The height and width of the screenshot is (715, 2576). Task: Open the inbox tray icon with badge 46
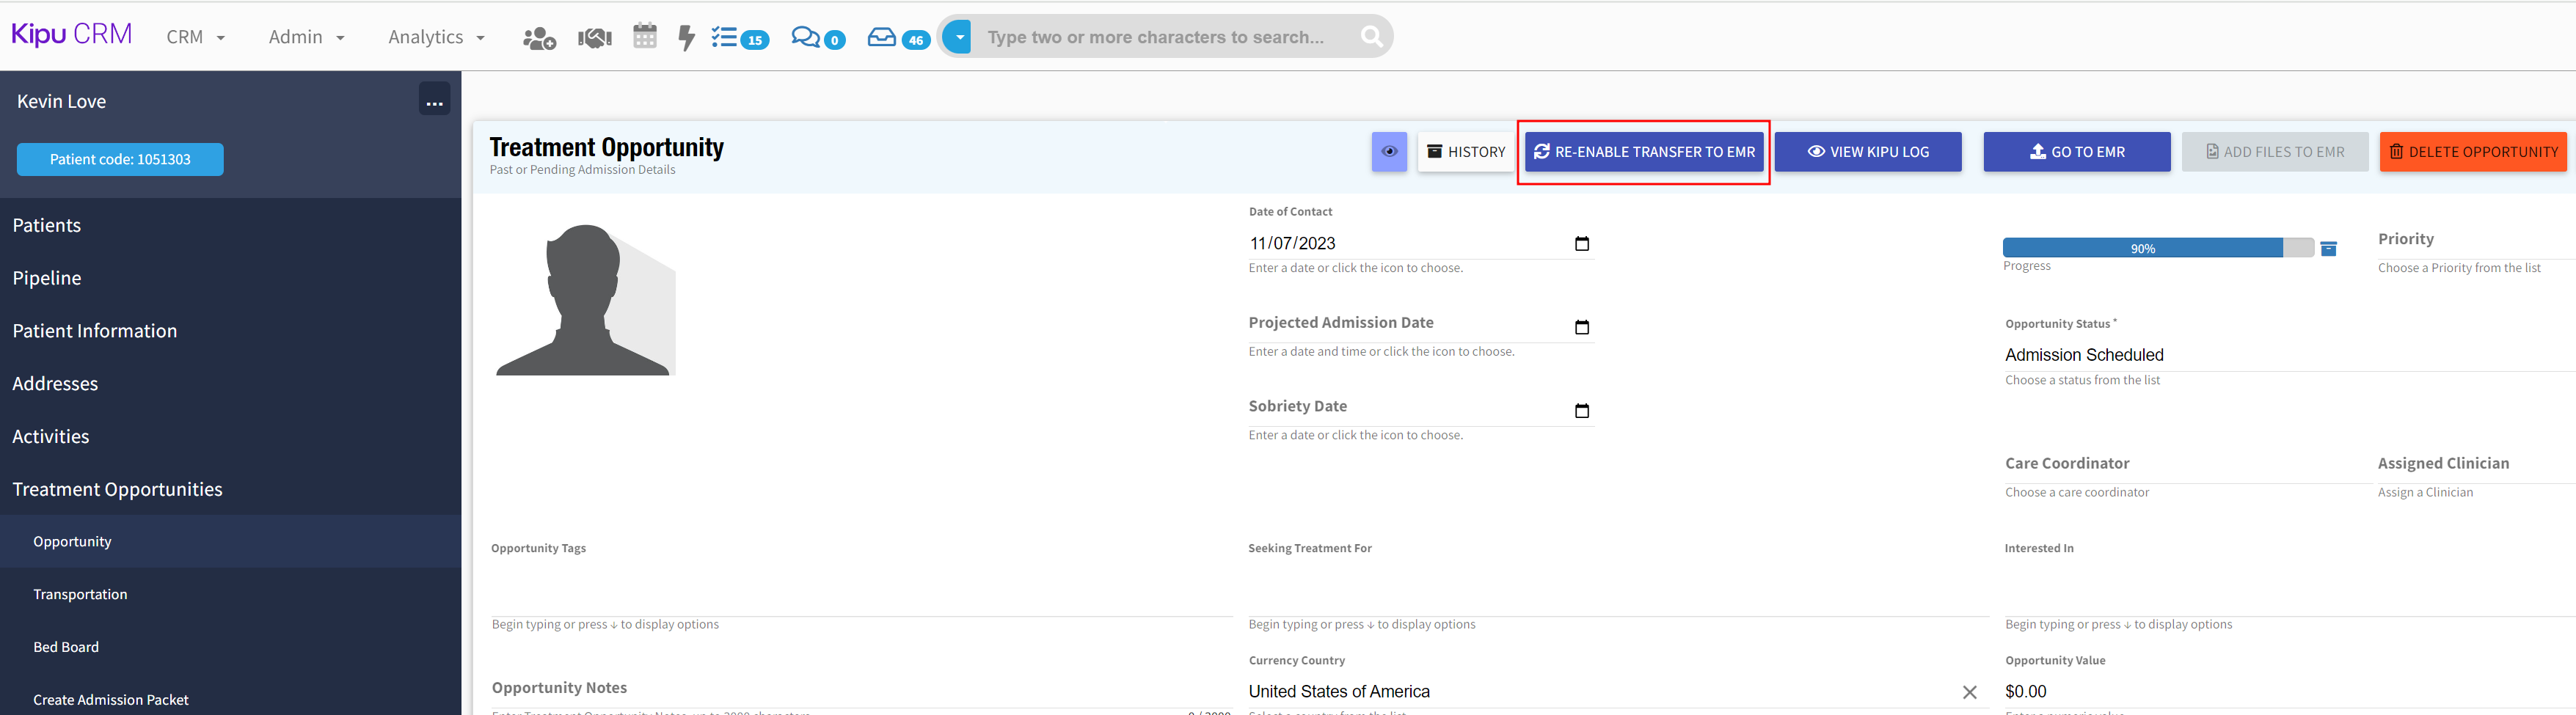click(x=882, y=38)
